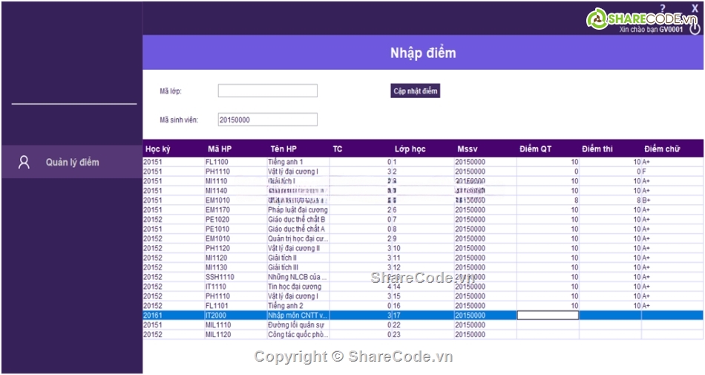The height and width of the screenshot is (375, 705).
Task: Click the Tiếng anh 2 course name
Action: click(x=298, y=306)
